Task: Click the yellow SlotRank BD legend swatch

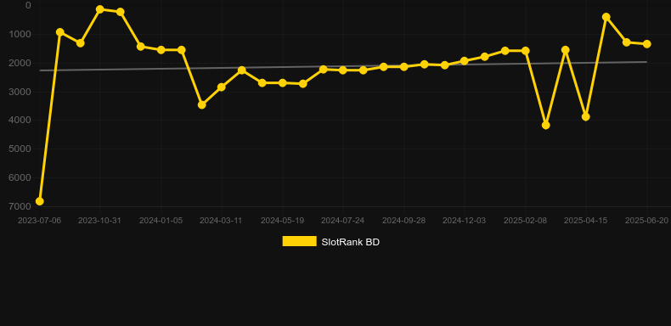Action: (300, 241)
